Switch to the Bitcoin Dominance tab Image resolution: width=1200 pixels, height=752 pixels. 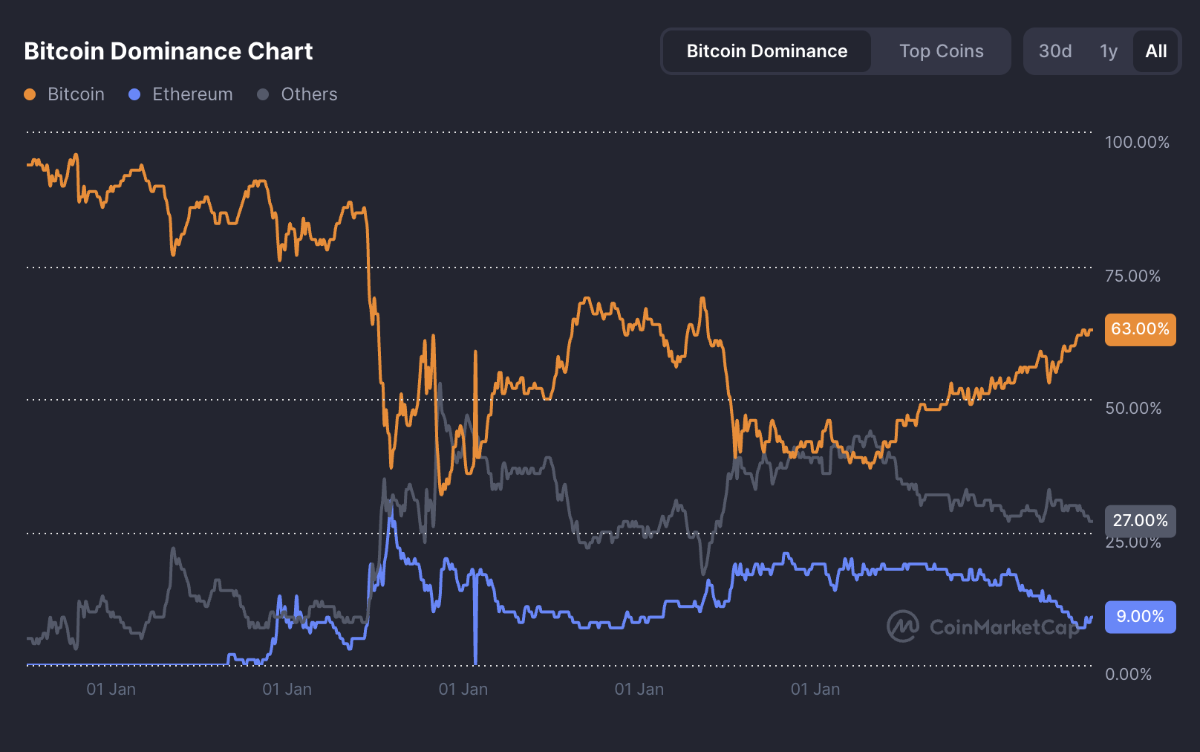(766, 51)
